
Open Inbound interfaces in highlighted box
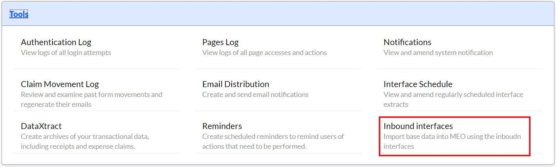pos(418,126)
